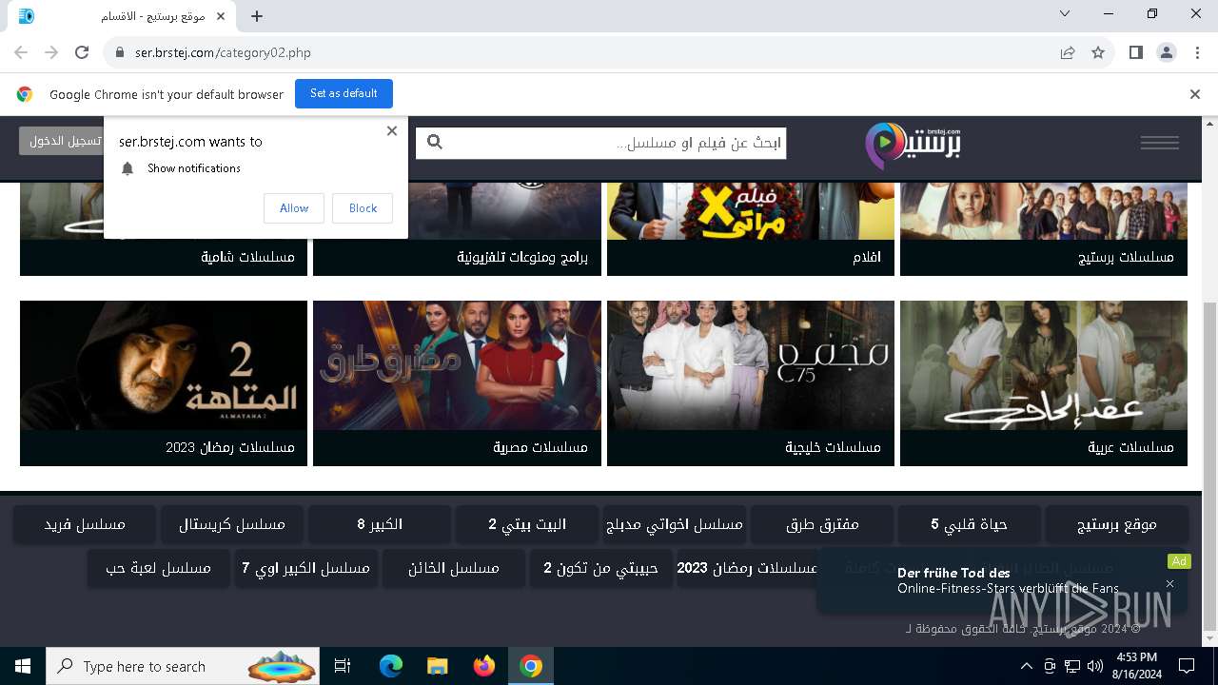1218x685 pixels.
Task: Close the fitness stars ad popup
Action: point(1170,584)
